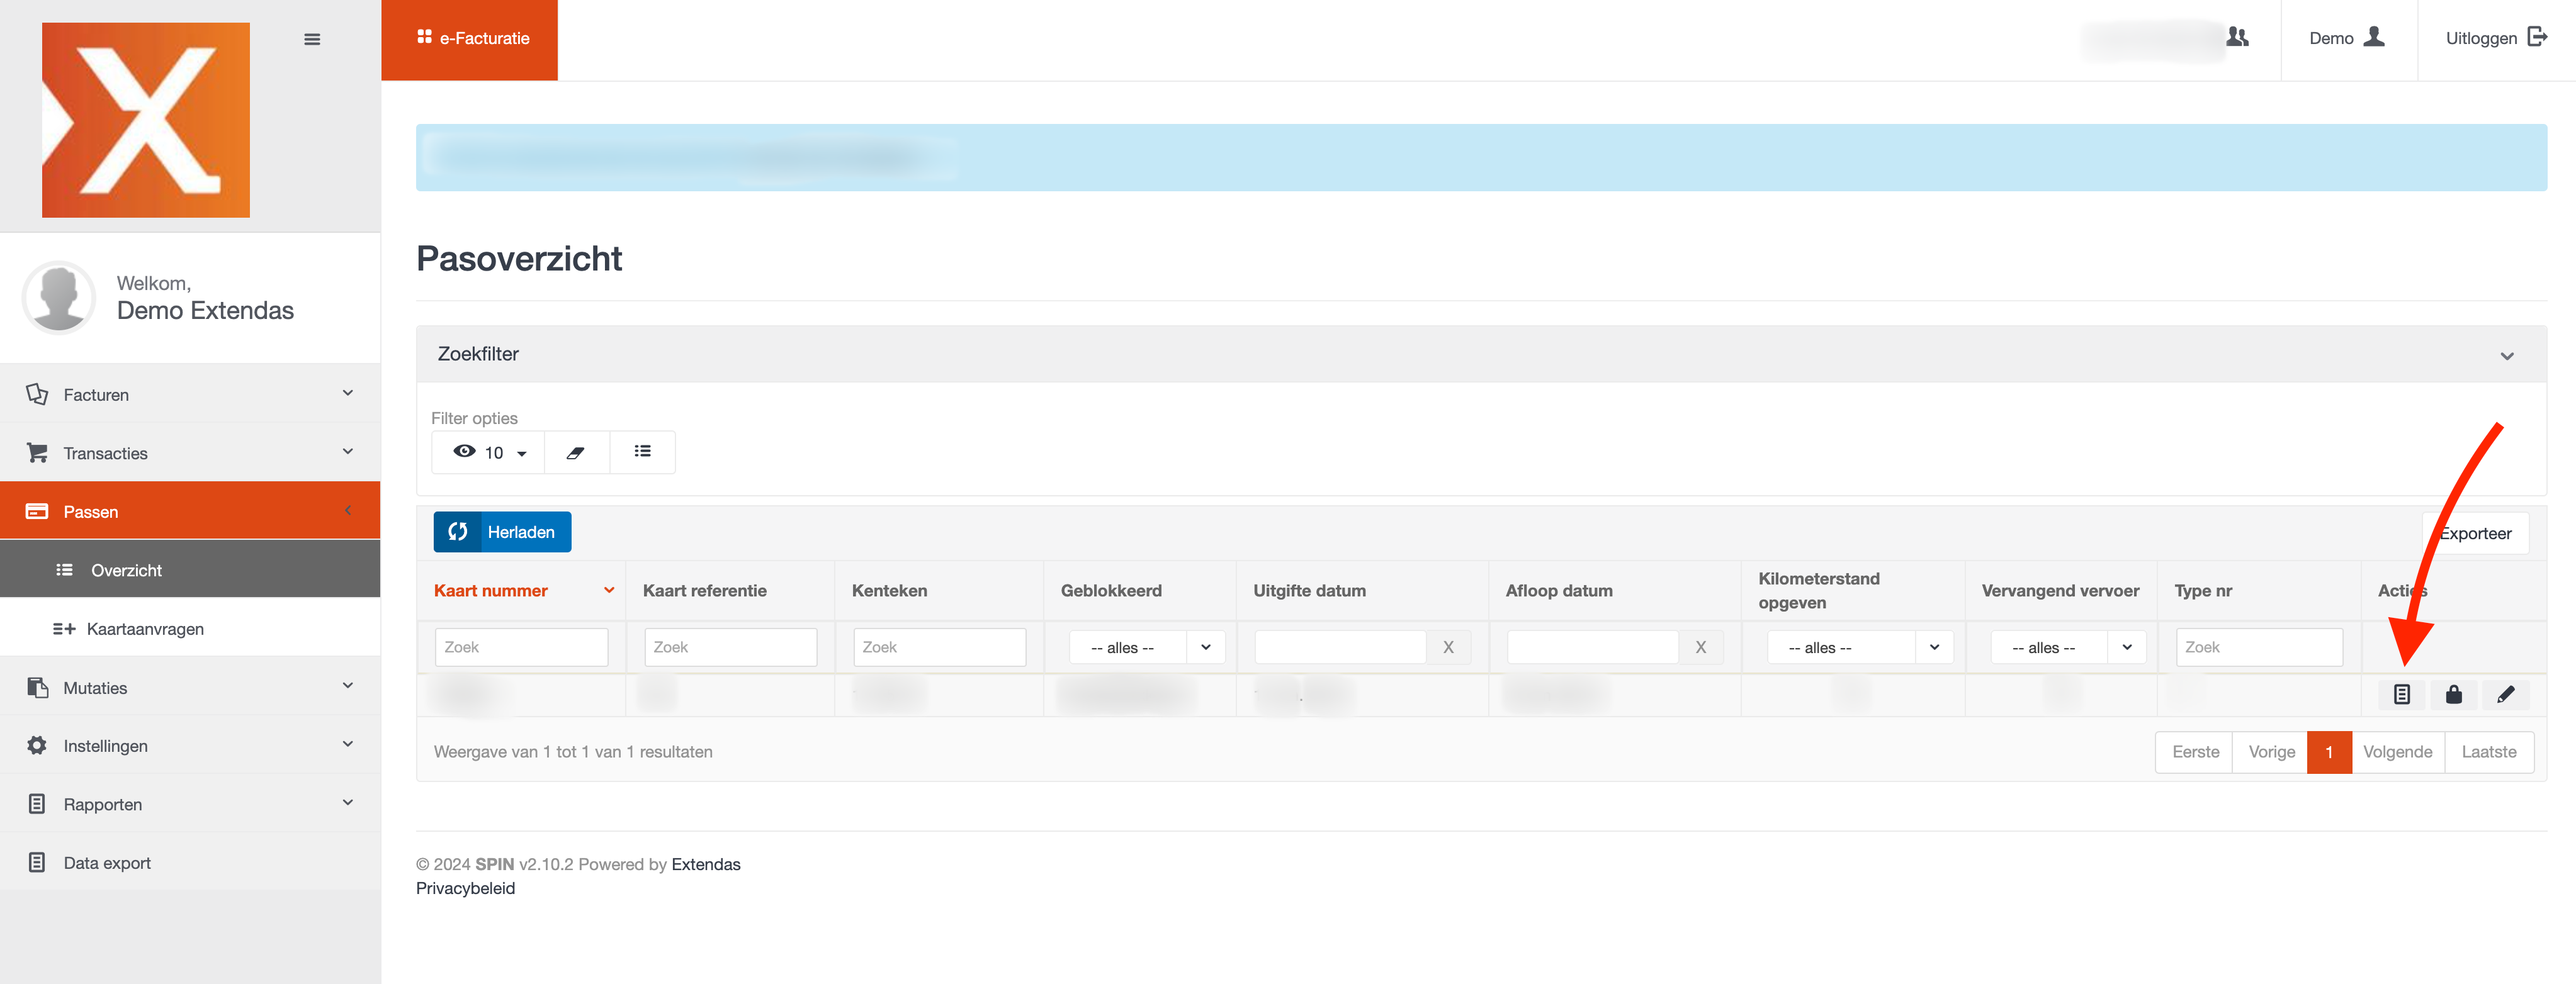Clear the Afloop datum field with X

coord(1700,647)
